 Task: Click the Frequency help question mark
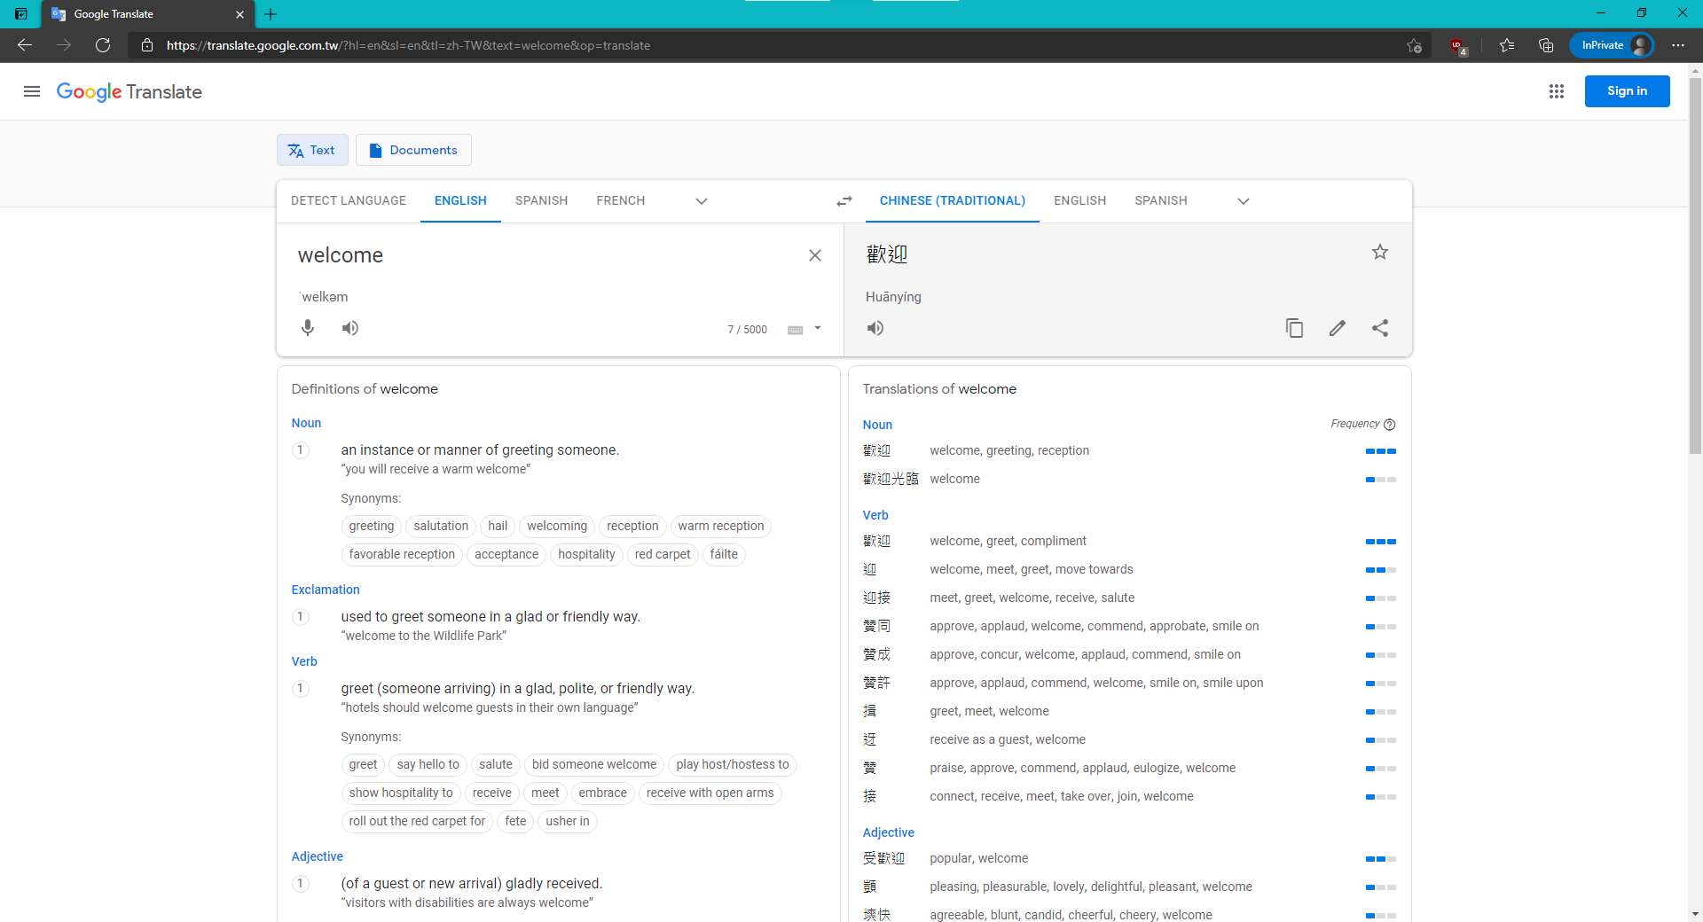pyautogui.click(x=1390, y=425)
